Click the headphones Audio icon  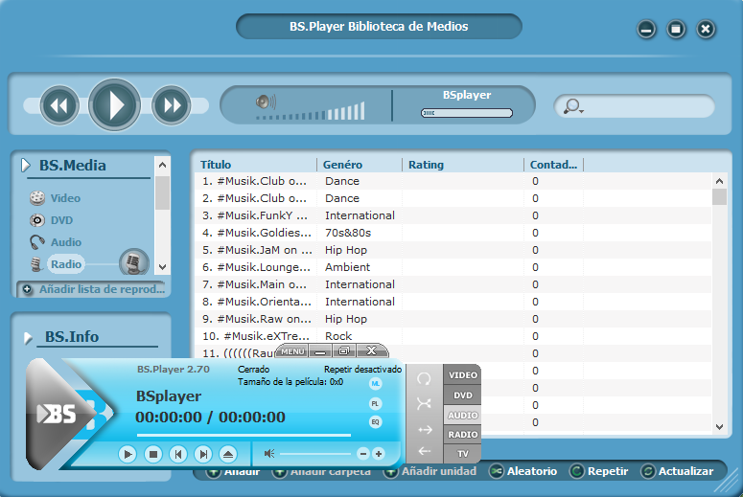click(37, 242)
